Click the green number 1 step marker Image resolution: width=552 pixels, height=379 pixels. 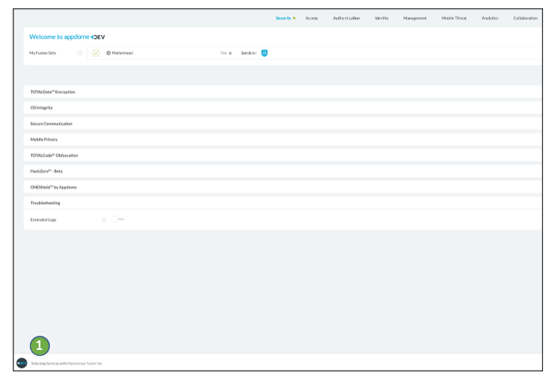coord(40,345)
